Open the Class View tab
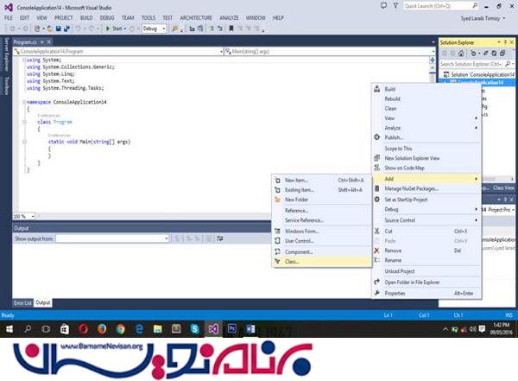The width and height of the screenshot is (518, 381). (x=503, y=187)
